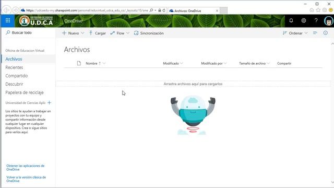Image resolution: width=334 pixels, height=188 pixels.
Task: Click the OneDrive title in header
Action: [73, 21]
